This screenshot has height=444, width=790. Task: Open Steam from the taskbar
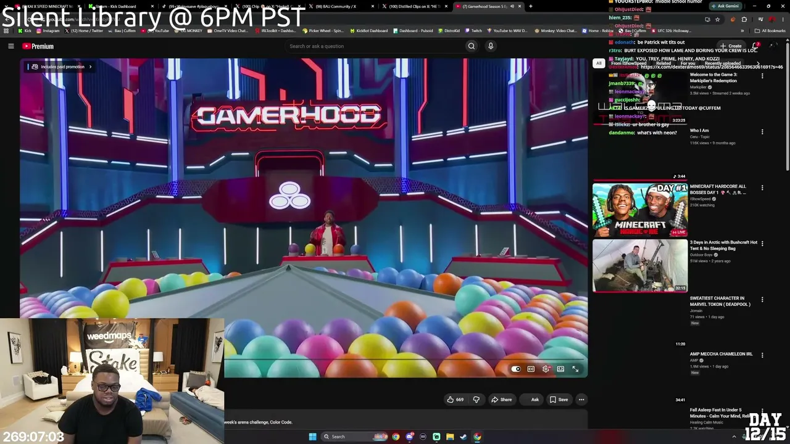click(464, 437)
